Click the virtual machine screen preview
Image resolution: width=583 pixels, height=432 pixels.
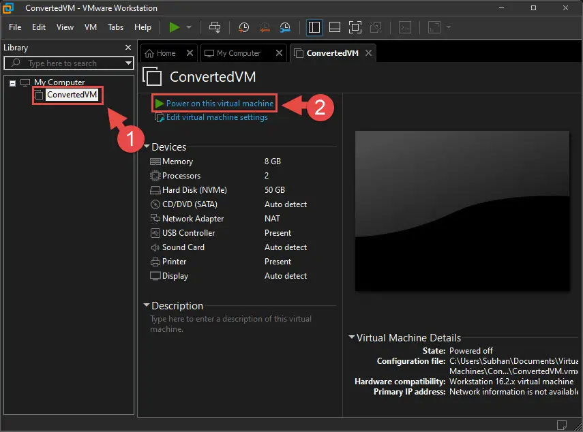462,211
